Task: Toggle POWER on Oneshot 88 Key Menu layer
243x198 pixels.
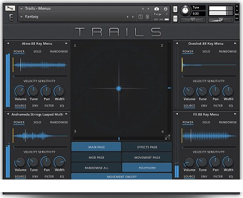Action: pos(188,52)
